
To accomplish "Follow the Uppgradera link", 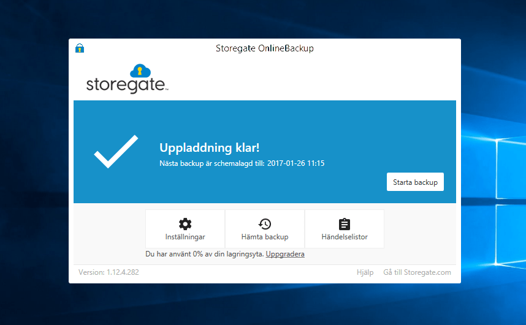I will pyautogui.click(x=285, y=254).
